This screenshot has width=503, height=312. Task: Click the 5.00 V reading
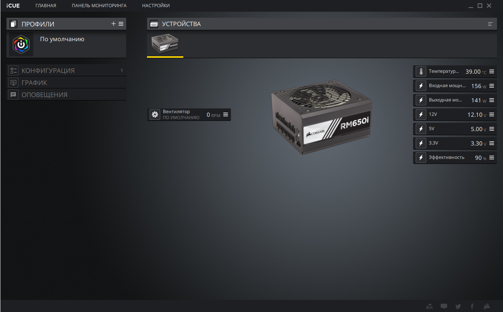click(478, 129)
